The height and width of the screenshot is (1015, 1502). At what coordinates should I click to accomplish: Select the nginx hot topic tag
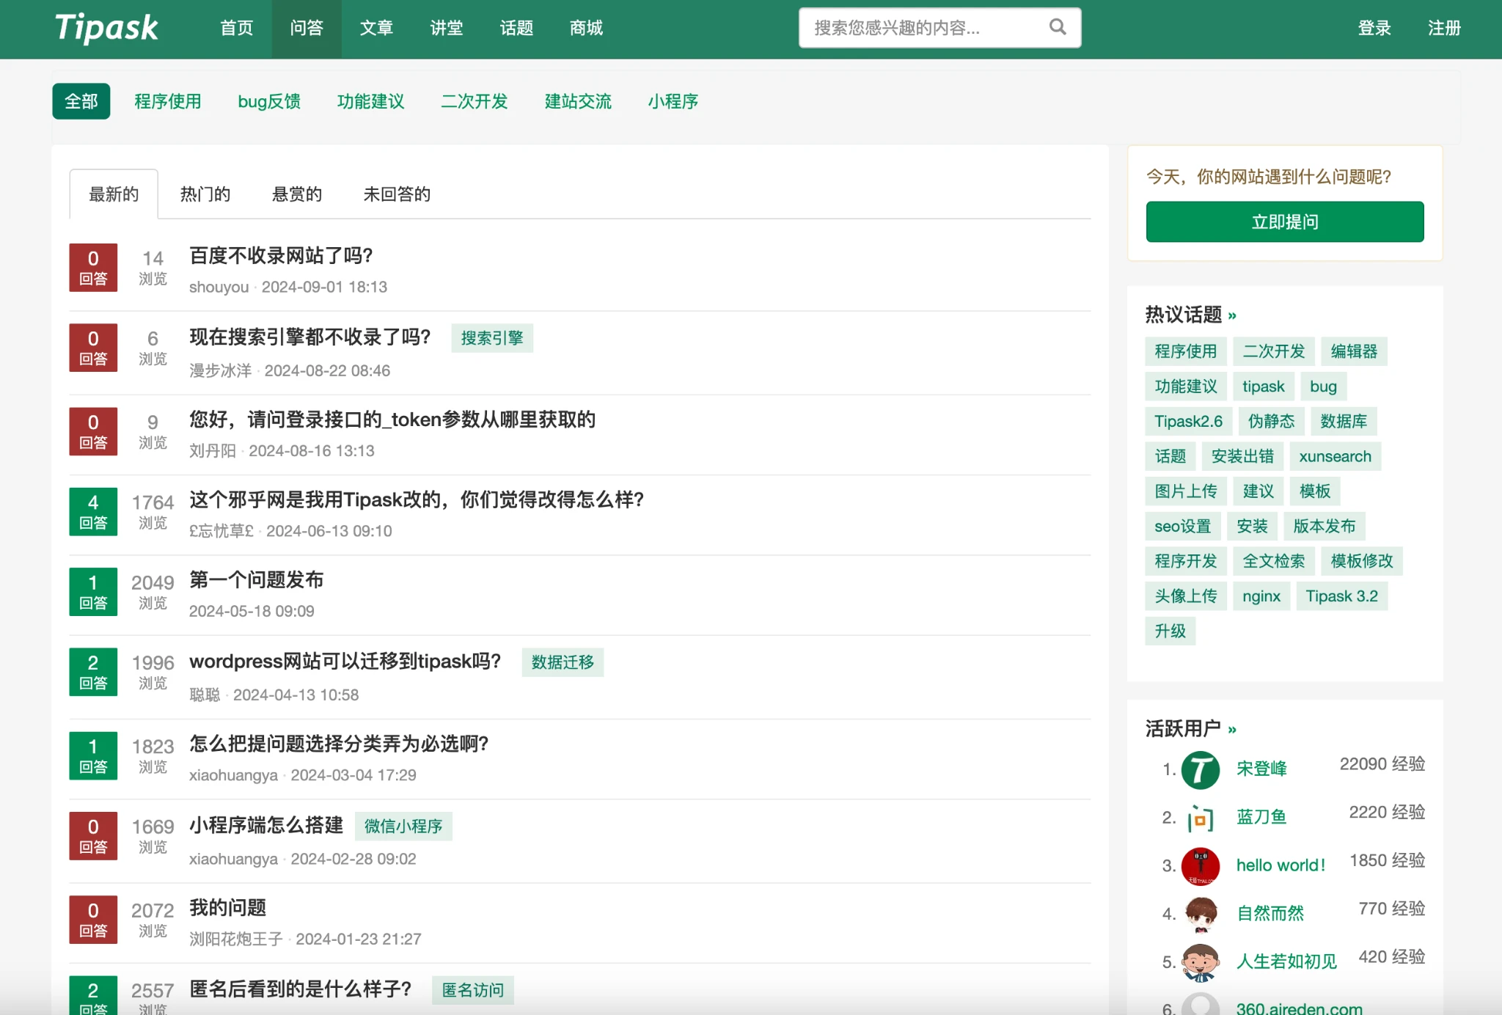click(1261, 596)
